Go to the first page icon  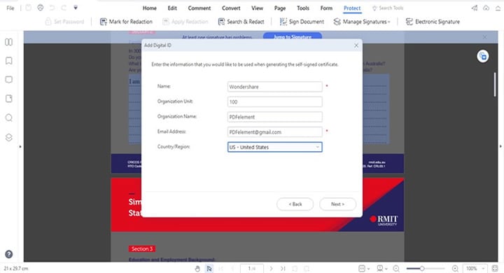click(220, 269)
